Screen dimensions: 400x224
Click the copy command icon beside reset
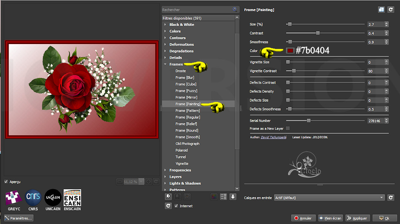381,10
